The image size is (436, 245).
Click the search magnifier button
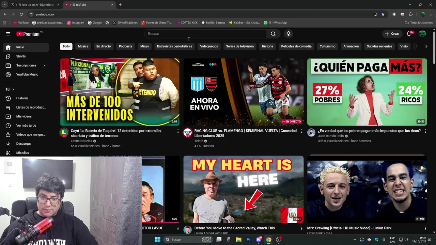(x=273, y=34)
